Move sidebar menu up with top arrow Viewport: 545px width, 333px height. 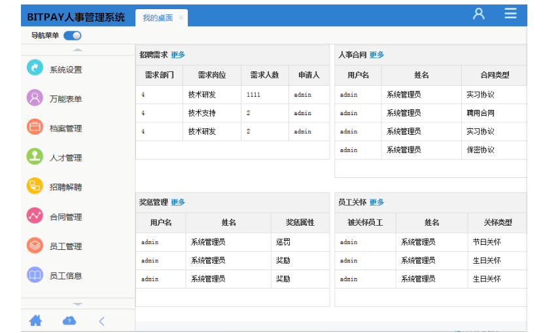pos(77,50)
